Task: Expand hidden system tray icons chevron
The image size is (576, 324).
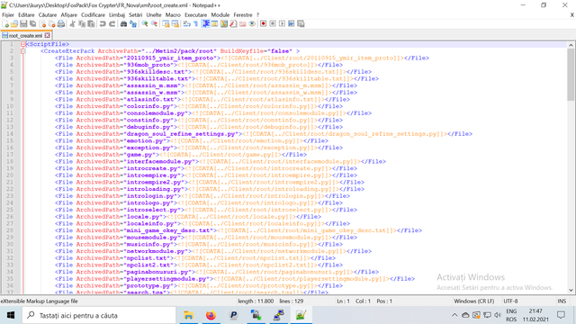Action: 454,315
